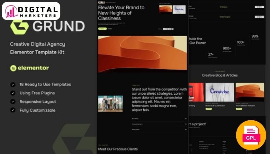Click the 18 Ready to Use Templates text
270x154 pixels.
pyautogui.click(x=45, y=84)
